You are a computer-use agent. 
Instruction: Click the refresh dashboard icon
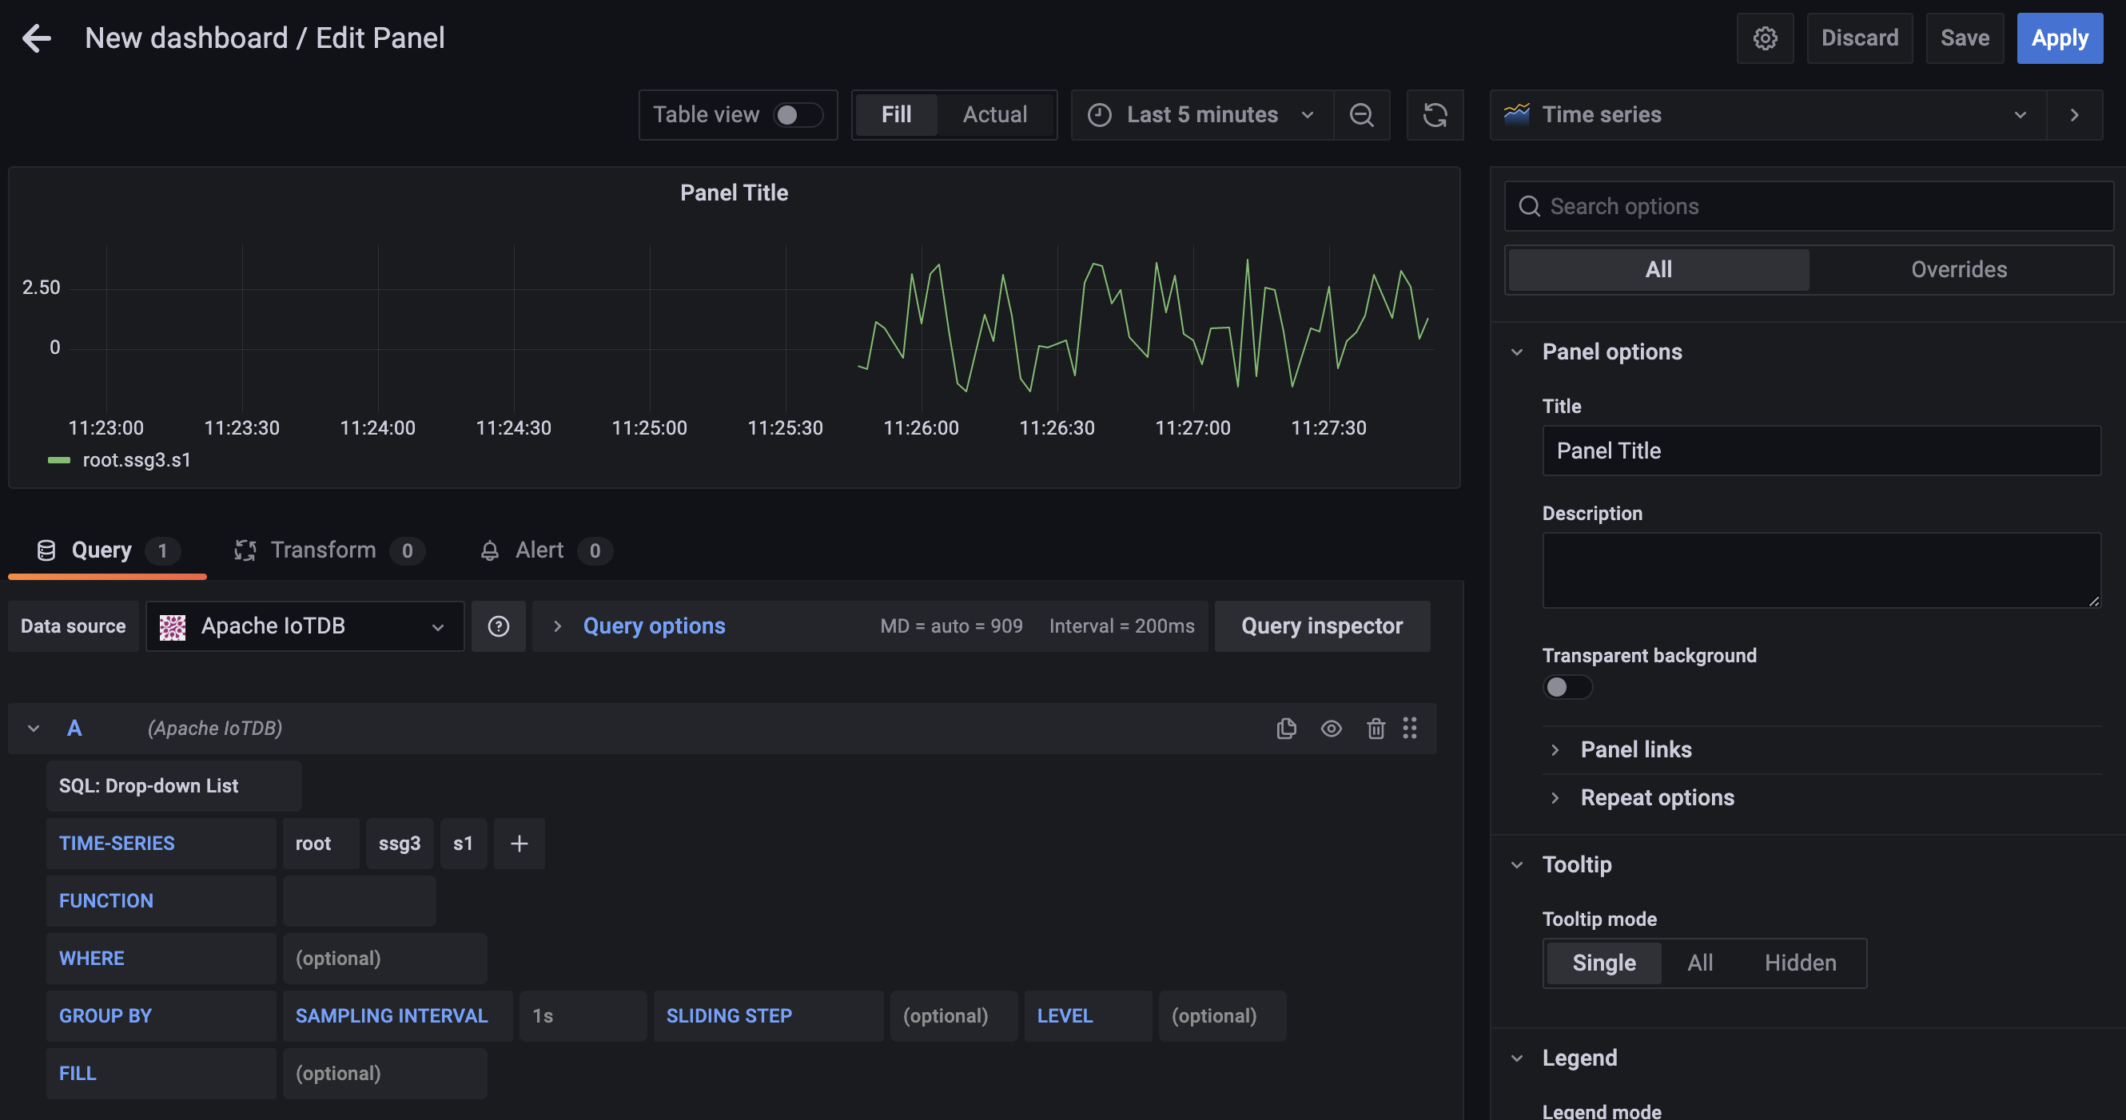[1435, 115]
